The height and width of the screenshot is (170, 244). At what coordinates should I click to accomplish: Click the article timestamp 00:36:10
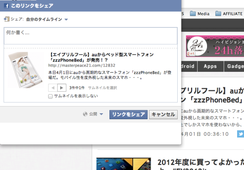[x=216, y=134]
